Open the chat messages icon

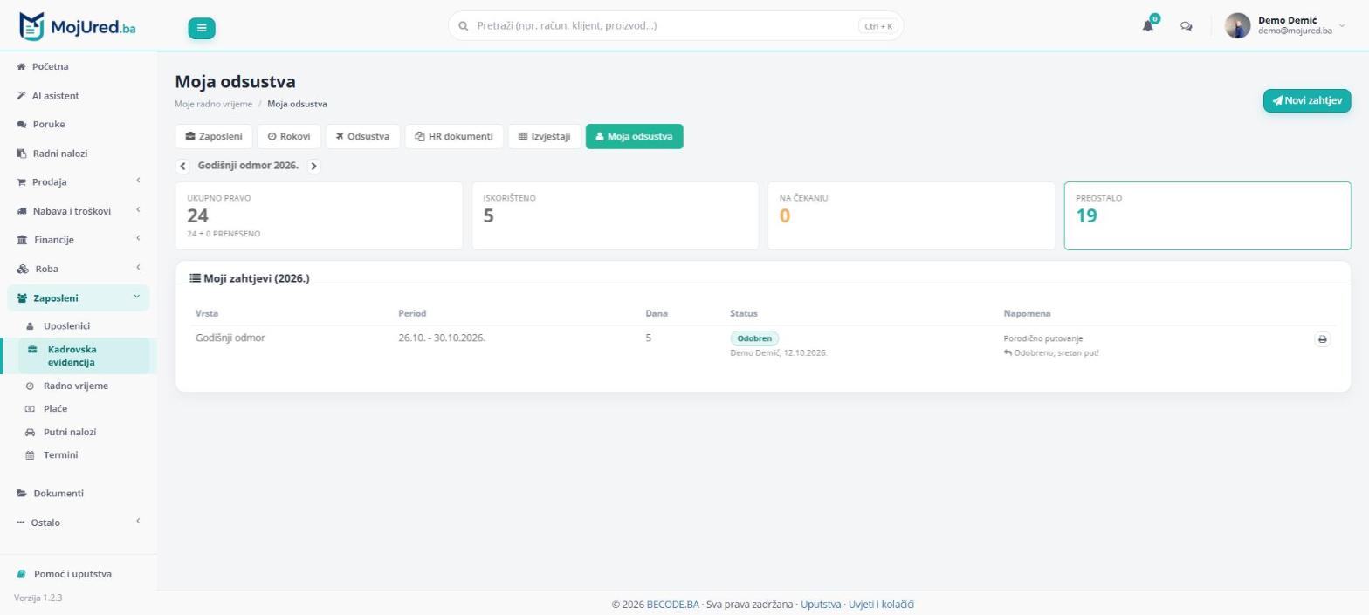1187,26
